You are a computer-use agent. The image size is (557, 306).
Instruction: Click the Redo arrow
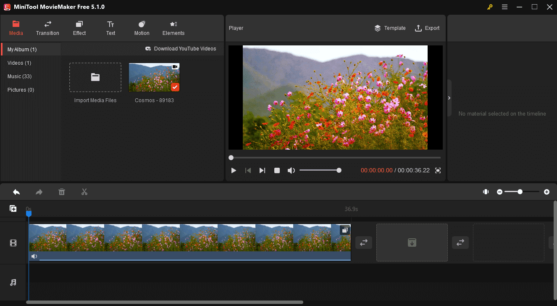point(39,192)
